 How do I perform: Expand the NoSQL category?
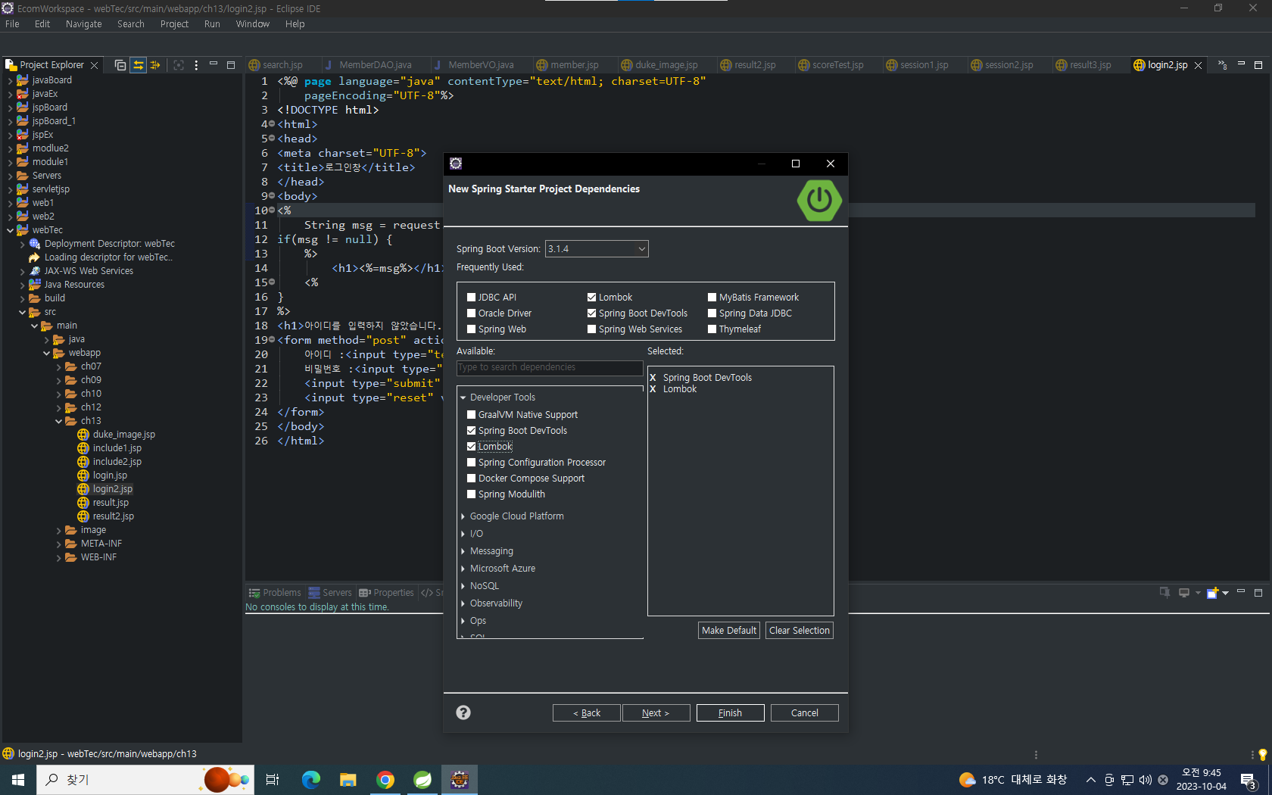(x=463, y=586)
